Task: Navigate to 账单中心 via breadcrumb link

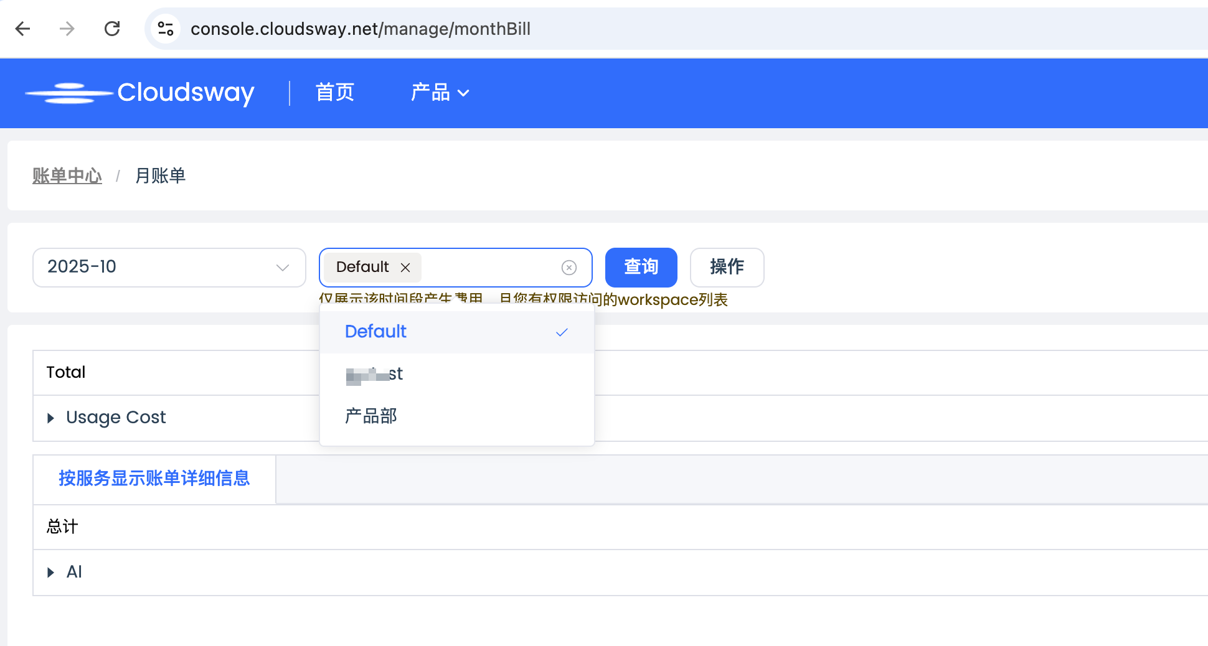Action: click(67, 176)
